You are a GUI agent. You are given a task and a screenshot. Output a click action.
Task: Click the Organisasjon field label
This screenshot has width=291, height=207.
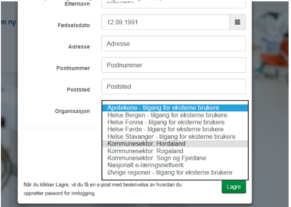(73, 111)
